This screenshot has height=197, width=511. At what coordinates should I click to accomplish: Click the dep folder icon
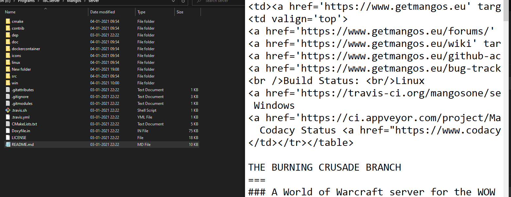click(x=8, y=35)
